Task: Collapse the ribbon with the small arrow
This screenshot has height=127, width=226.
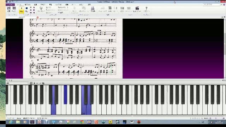Action: click(x=221, y=5)
